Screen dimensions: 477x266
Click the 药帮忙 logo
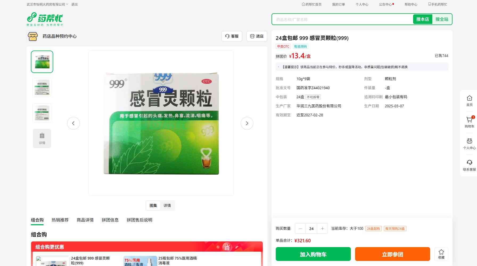45,19
